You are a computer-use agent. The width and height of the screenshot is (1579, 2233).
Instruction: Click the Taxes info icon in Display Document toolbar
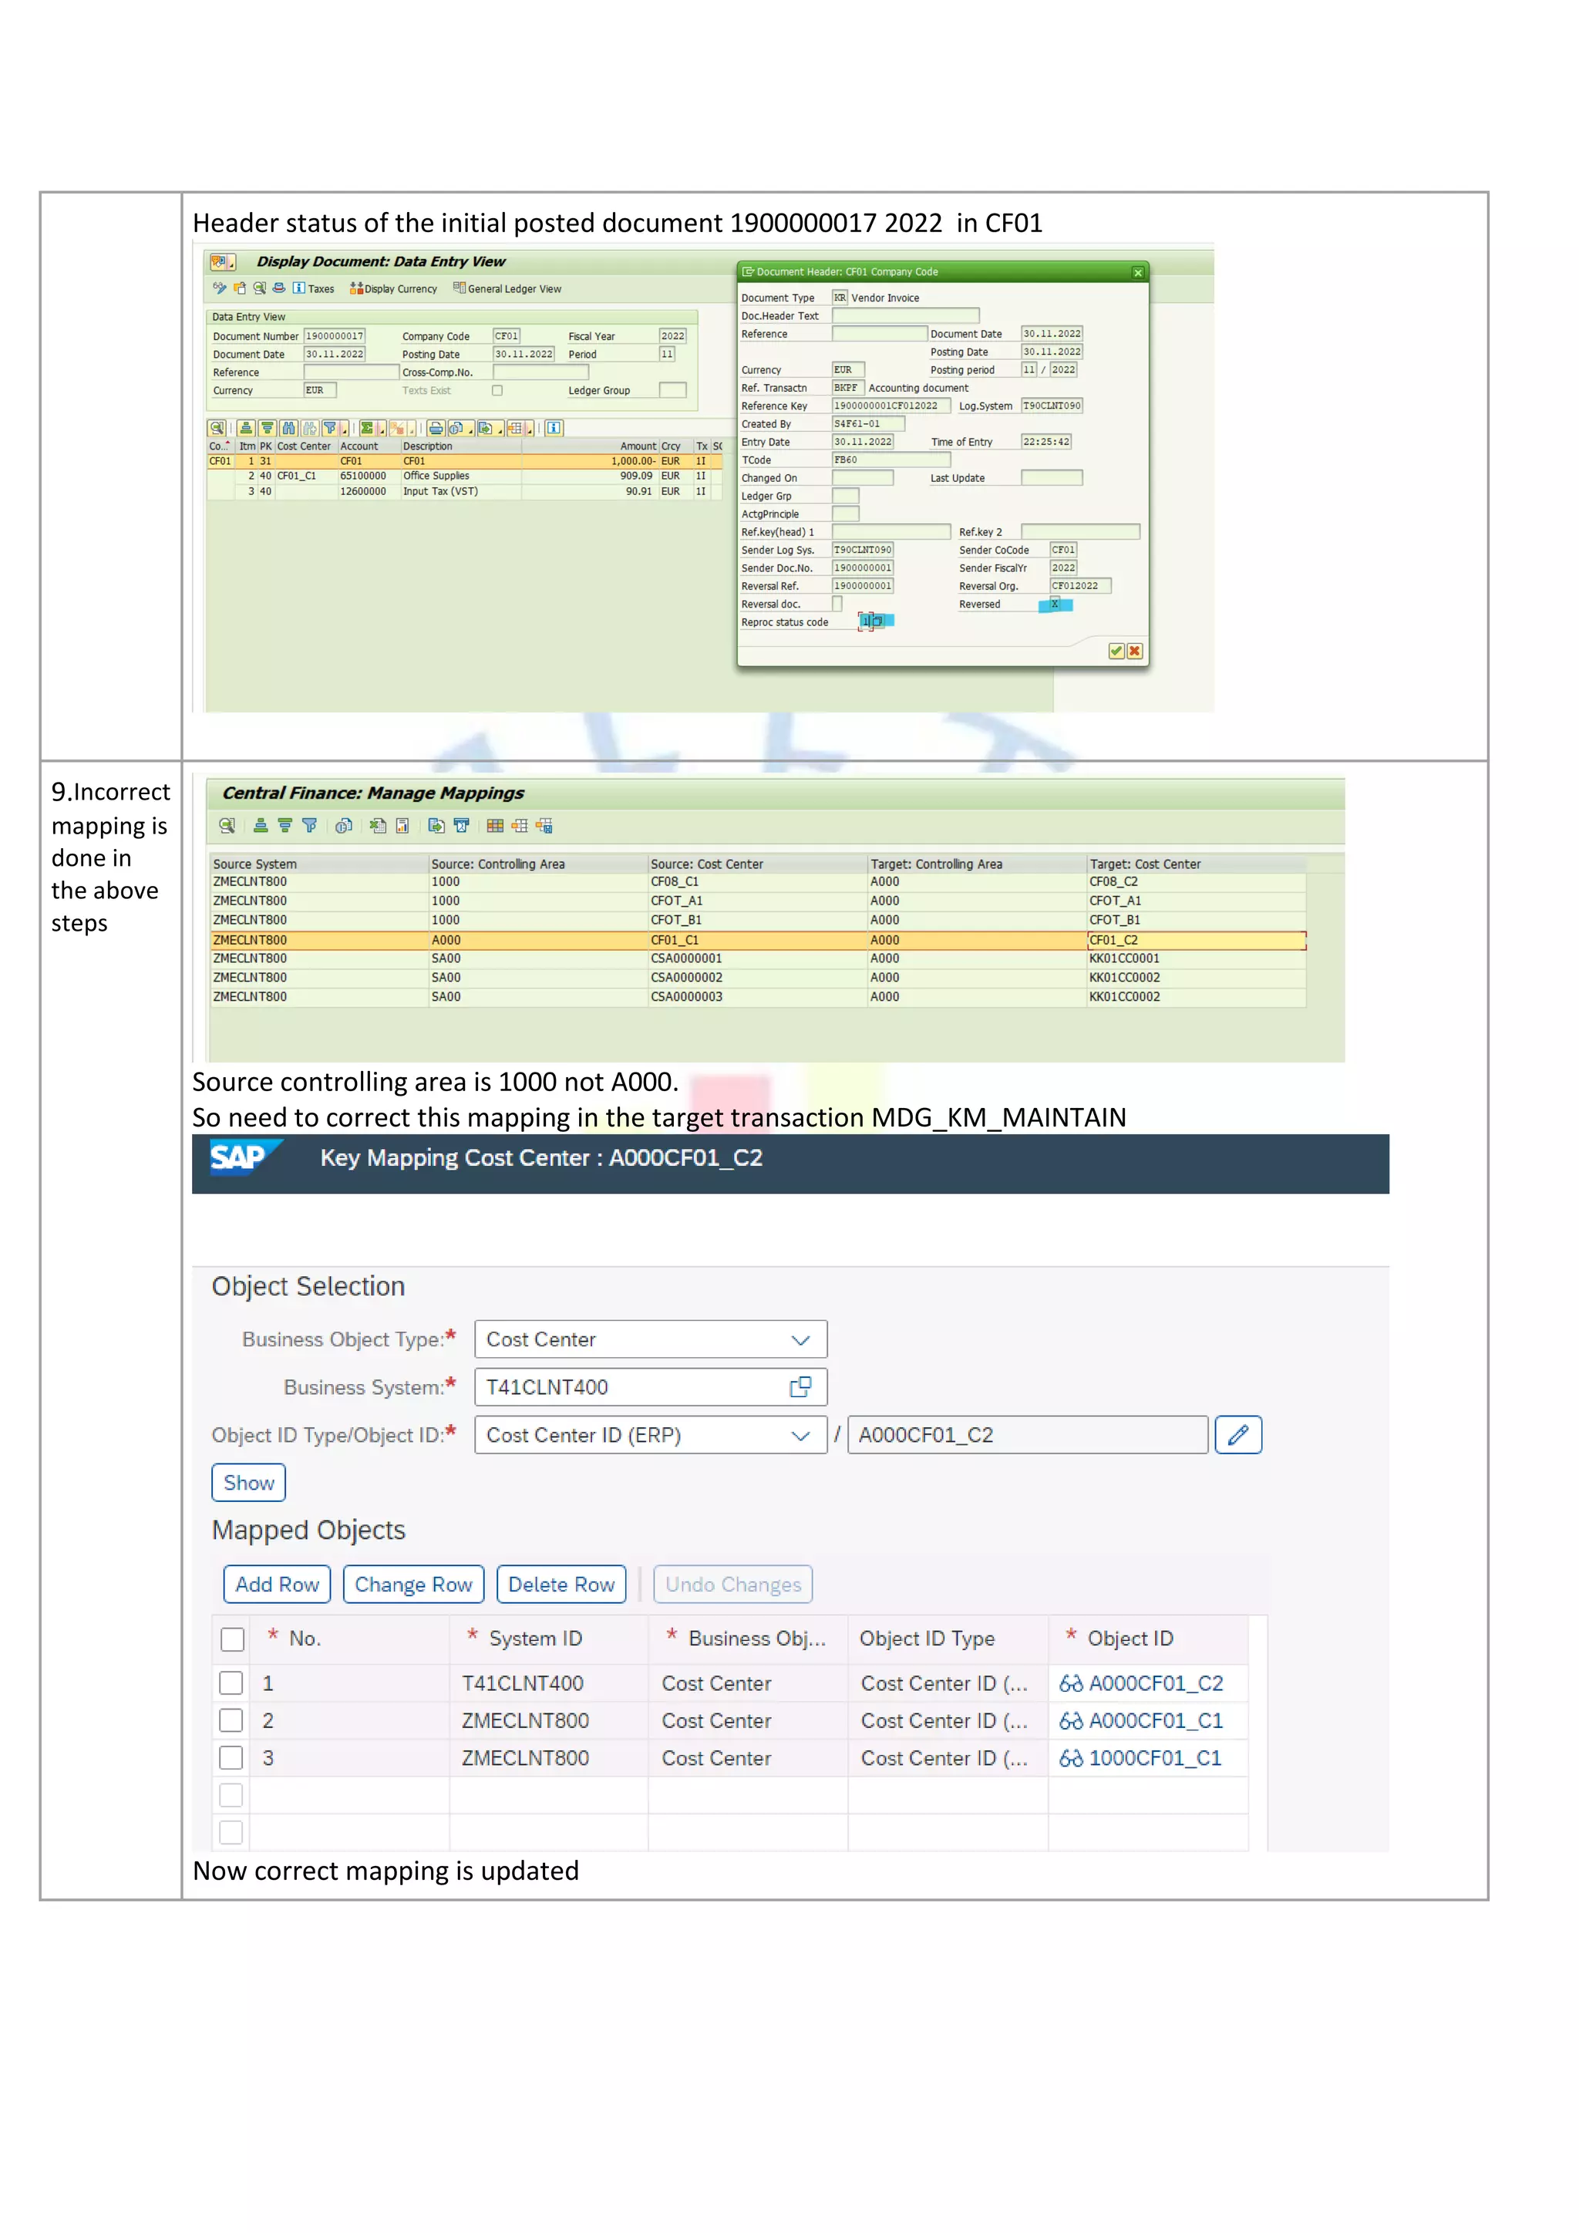coord(299,288)
